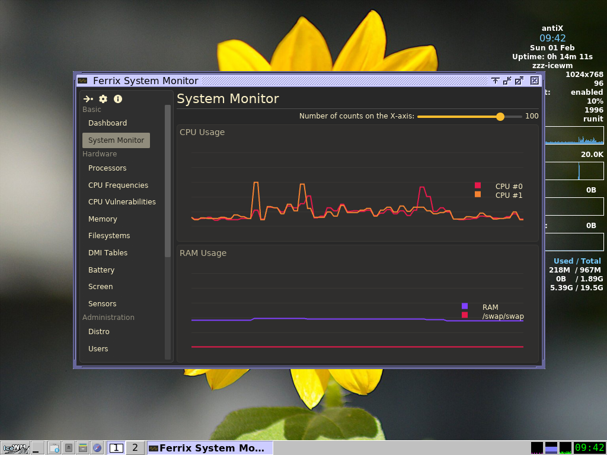
Task: Open settings via the gear icon
Action: (103, 99)
